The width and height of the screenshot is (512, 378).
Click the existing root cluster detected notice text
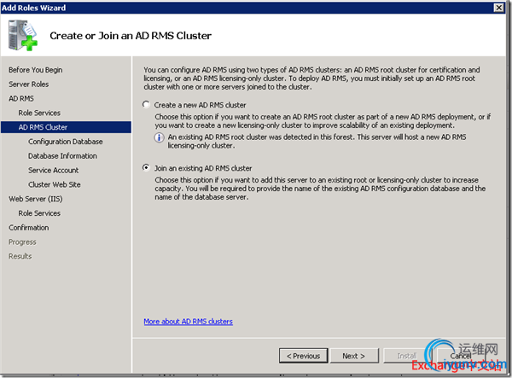pyautogui.click(x=317, y=142)
